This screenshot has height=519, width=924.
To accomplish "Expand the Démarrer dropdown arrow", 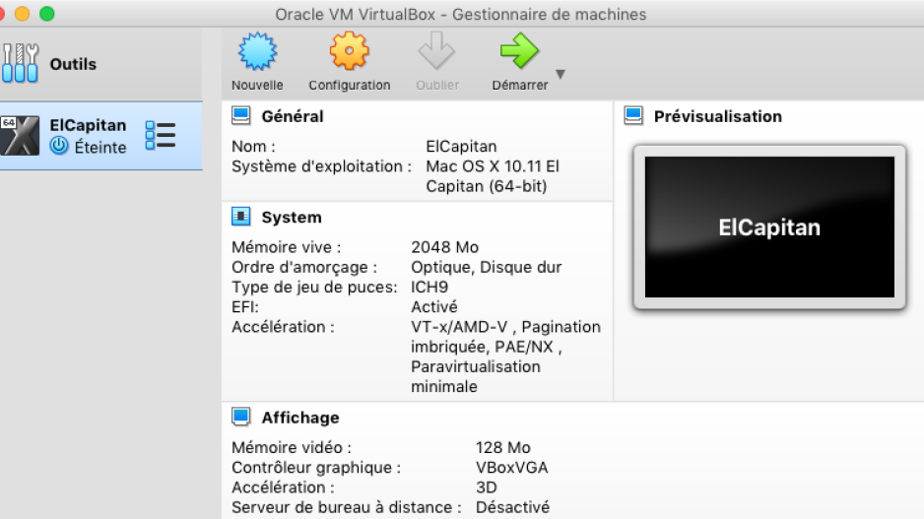I will (561, 74).
